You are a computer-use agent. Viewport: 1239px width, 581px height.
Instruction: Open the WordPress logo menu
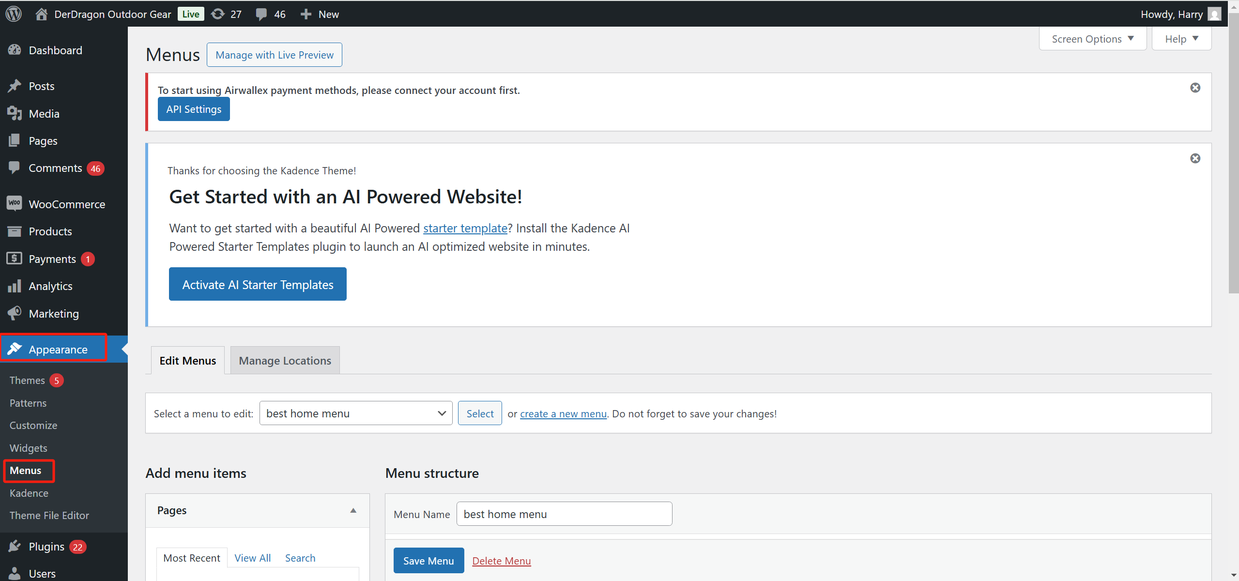click(13, 14)
